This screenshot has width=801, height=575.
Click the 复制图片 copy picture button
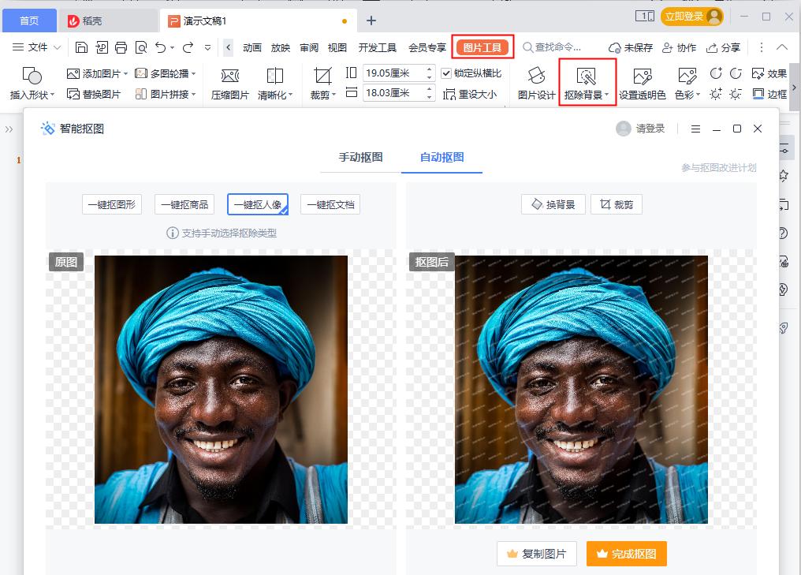tap(536, 554)
